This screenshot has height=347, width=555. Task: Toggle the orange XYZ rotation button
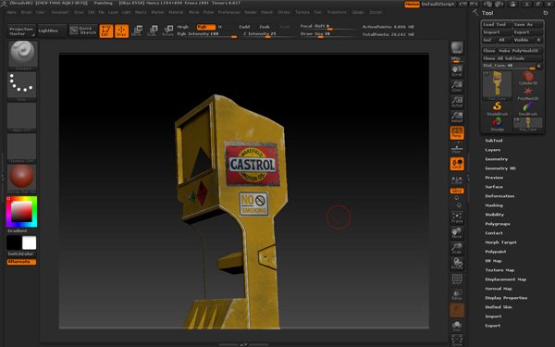click(x=457, y=191)
